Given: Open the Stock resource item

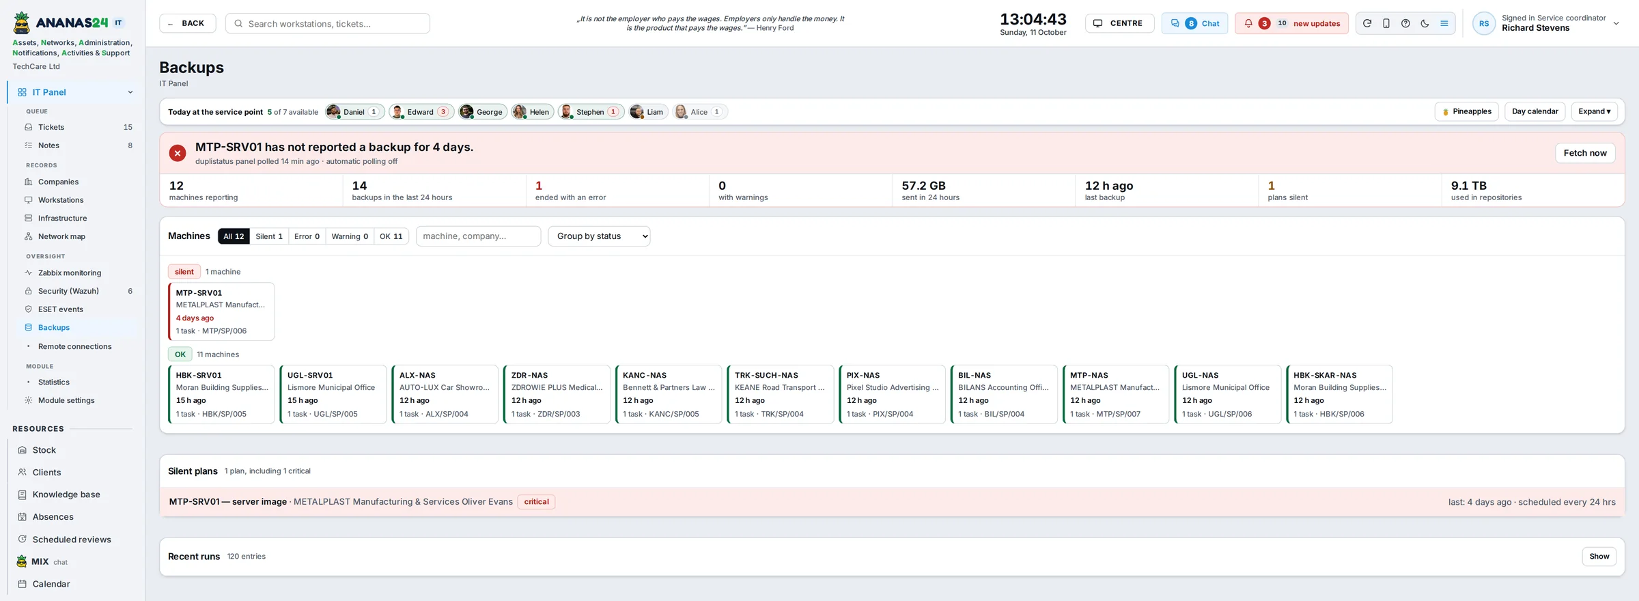Looking at the screenshot, I should [74, 450].
